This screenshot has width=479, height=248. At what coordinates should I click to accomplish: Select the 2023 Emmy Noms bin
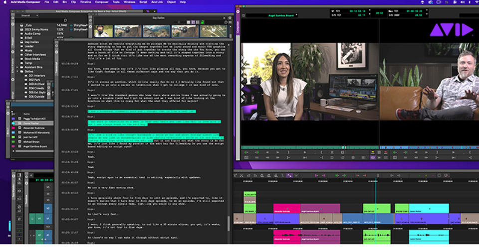36,29
